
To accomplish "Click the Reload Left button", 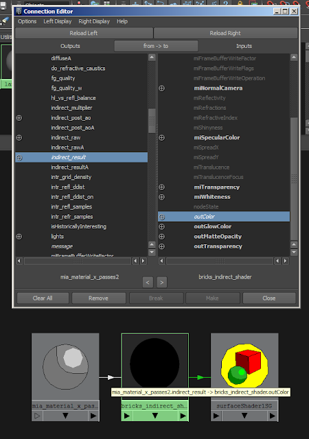I will pyautogui.click(x=84, y=33).
